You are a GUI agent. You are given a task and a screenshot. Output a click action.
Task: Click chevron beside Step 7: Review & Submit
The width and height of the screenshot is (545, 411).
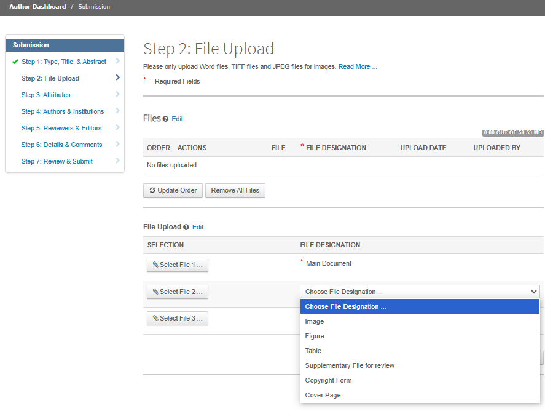coord(117,161)
